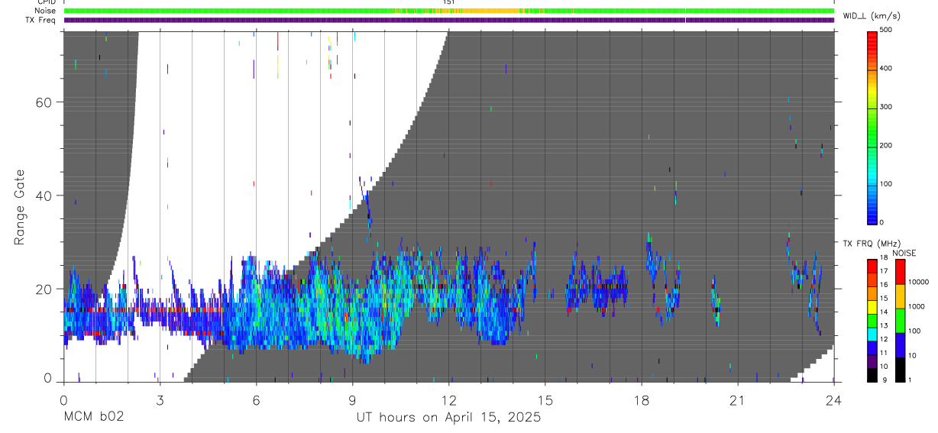Click the "MCM b02" radar beam label
The width and height of the screenshot is (938, 433).
pyautogui.click(x=93, y=417)
